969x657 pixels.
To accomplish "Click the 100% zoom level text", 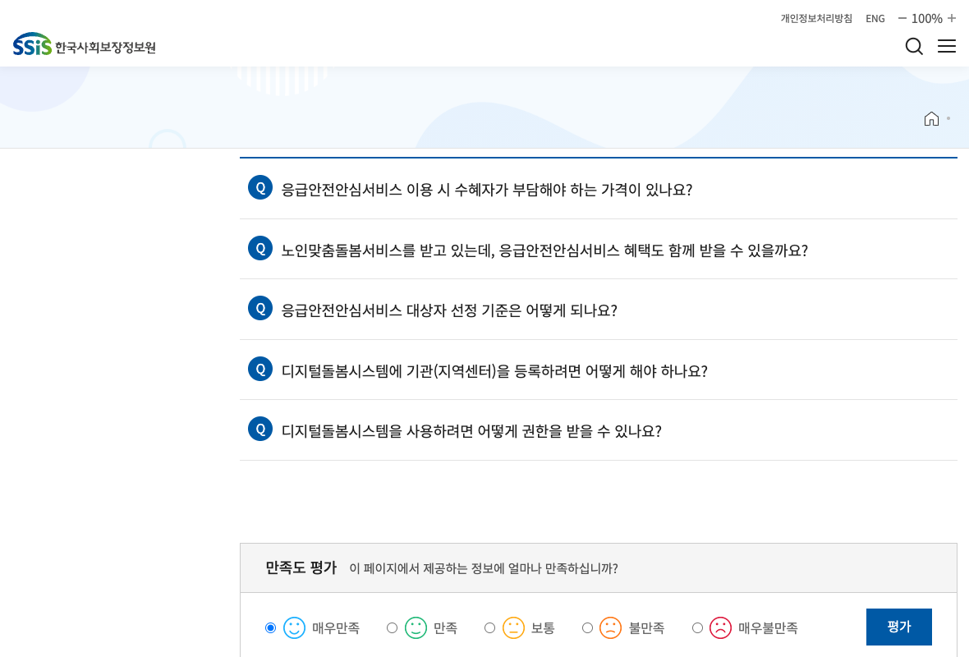I will pos(926,19).
